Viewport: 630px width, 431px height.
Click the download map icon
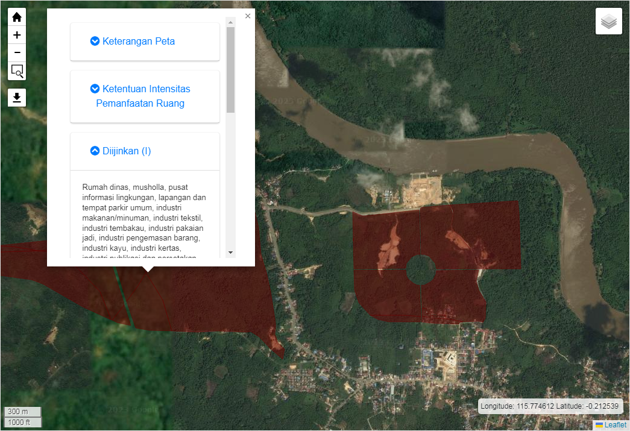click(17, 97)
